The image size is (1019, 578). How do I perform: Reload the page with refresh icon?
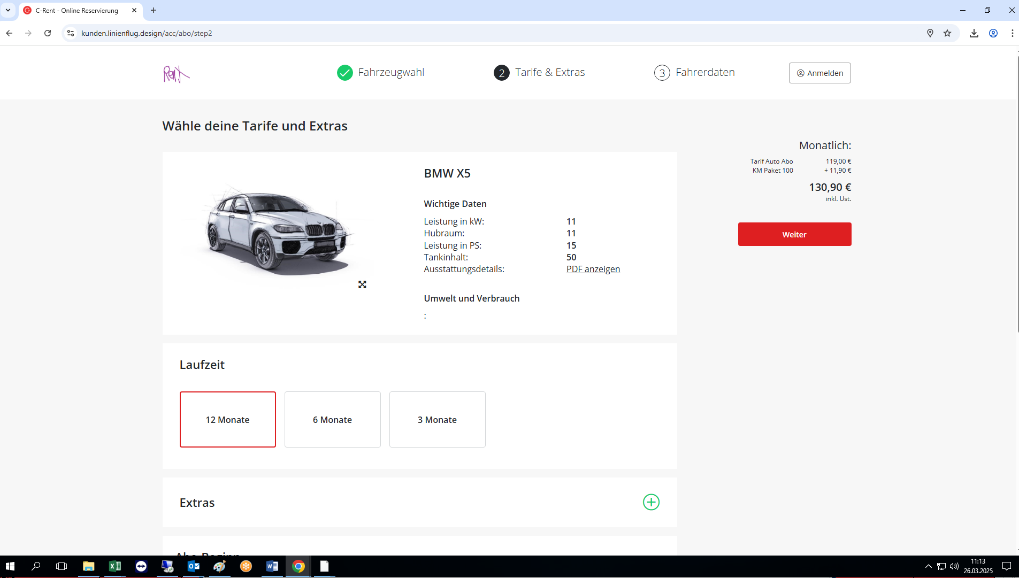(x=48, y=33)
